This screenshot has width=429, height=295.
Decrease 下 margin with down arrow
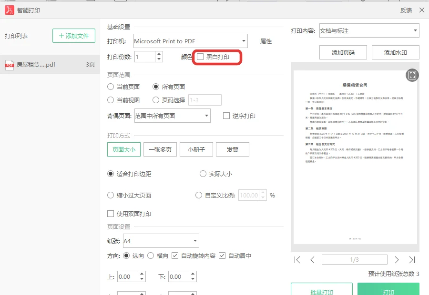click(x=193, y=279)
